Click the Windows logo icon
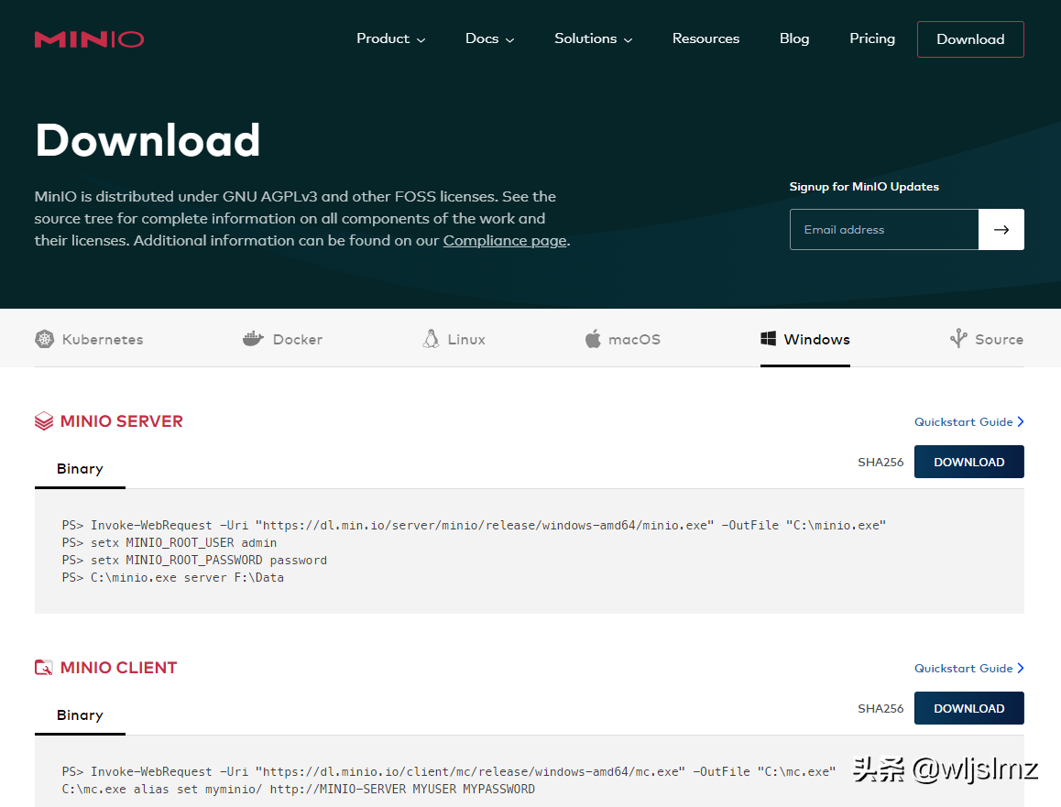Screen dimensions: 1061x807 (x=769, y=339)
